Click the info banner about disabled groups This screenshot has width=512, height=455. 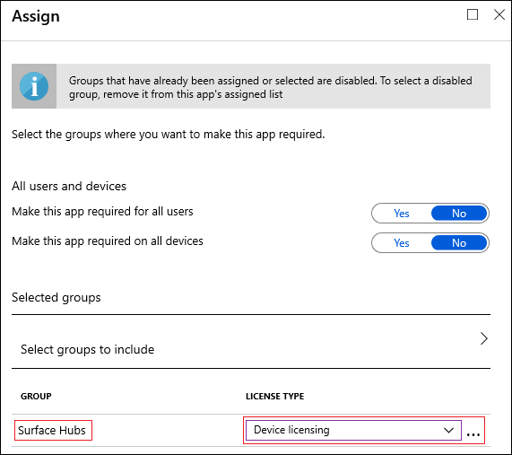coord(251,86)
